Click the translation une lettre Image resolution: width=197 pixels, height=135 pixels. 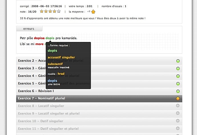pyautogui.click(x=54, y=84)
